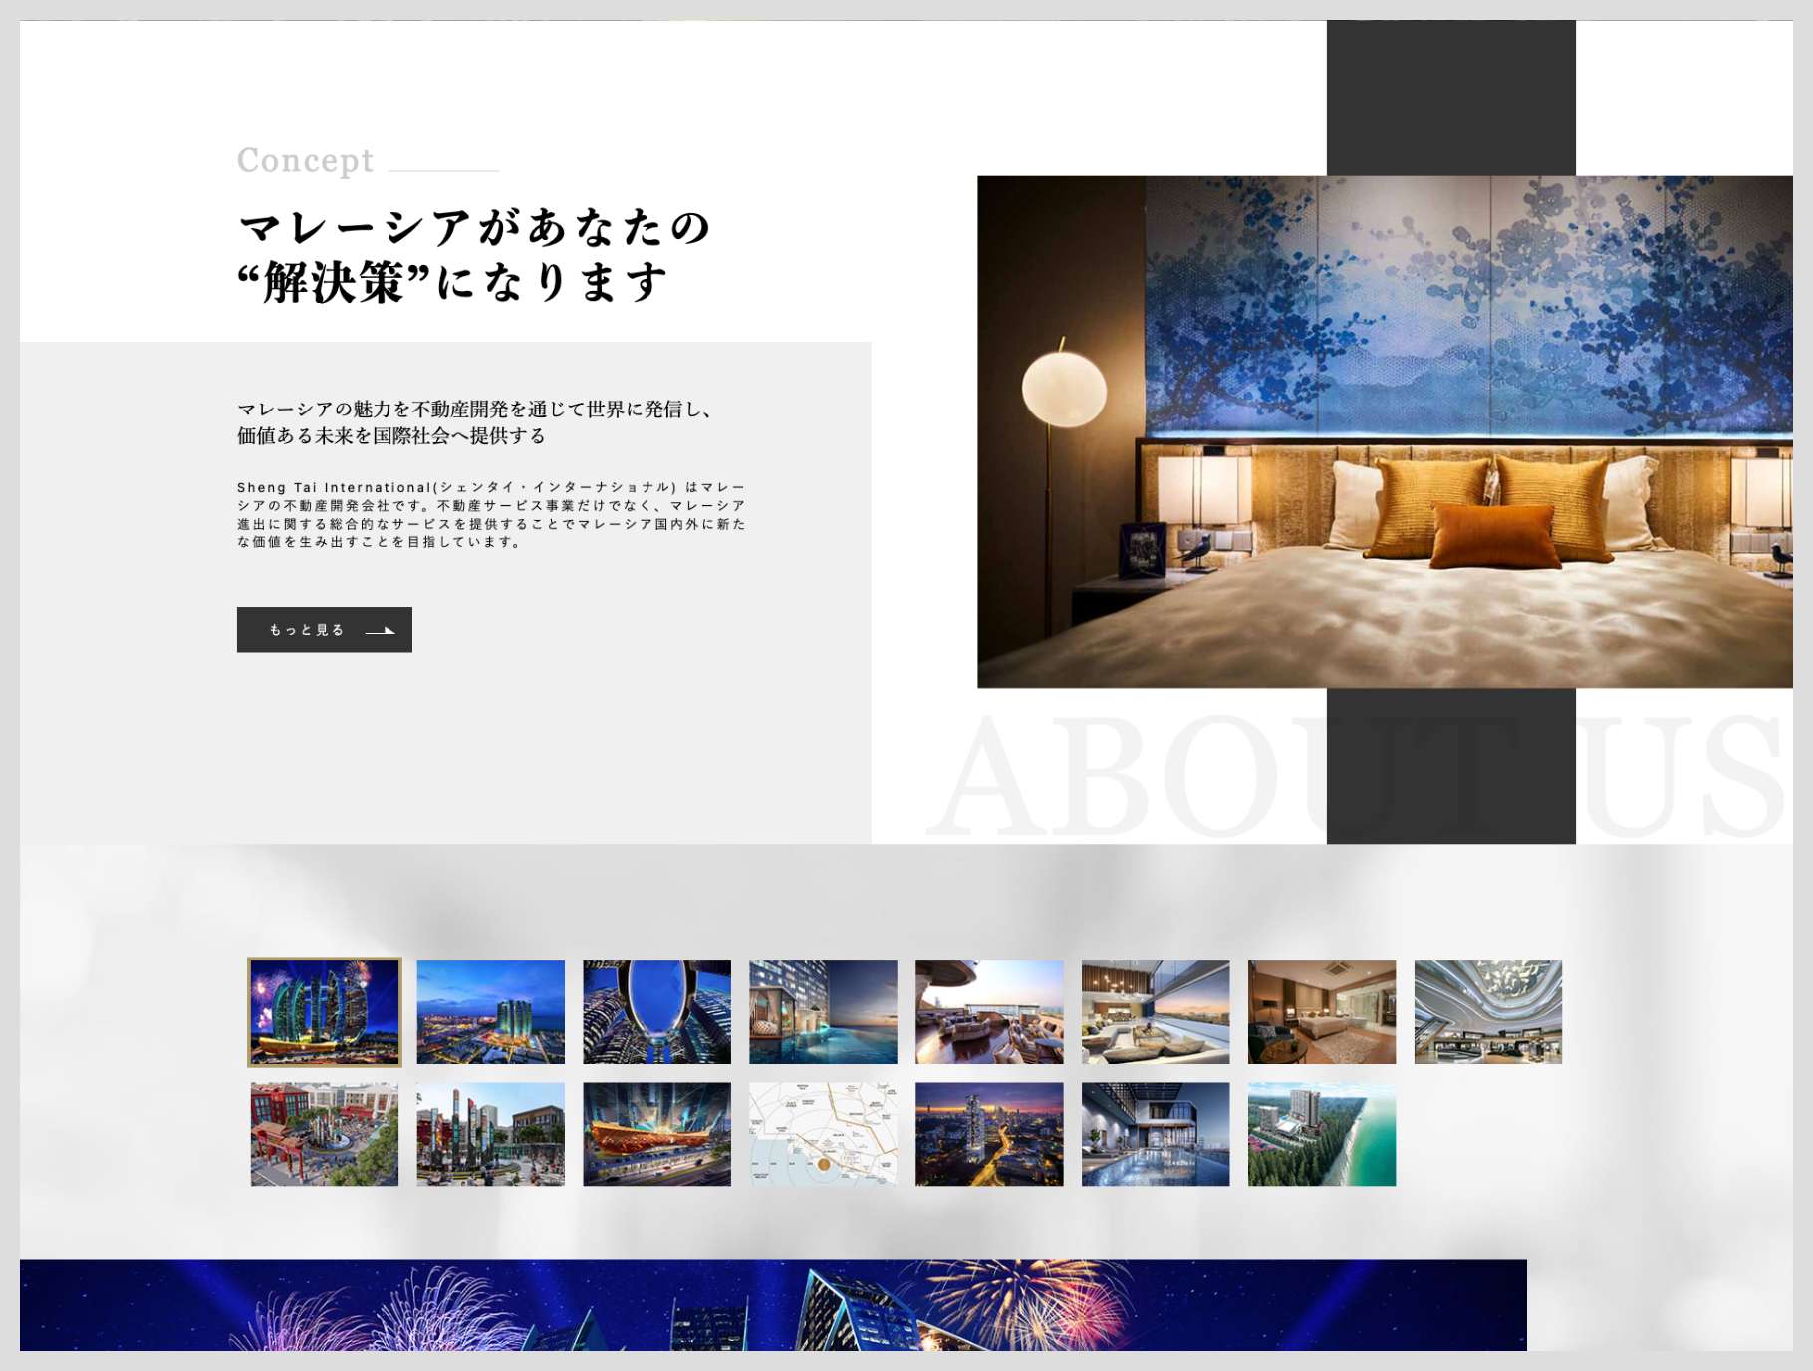Open the curved white atrium lobby thumbnail
The width and height of the screenshot is (1813, 1371).
(1488, 1012)
